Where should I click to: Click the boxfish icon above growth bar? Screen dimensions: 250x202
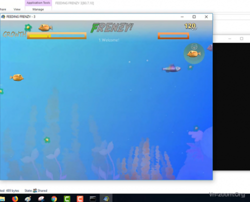tap(45, 27)
